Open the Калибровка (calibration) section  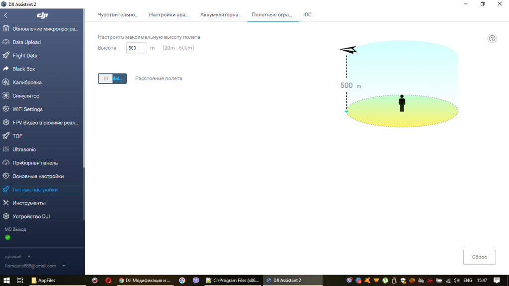coord(27,82)
